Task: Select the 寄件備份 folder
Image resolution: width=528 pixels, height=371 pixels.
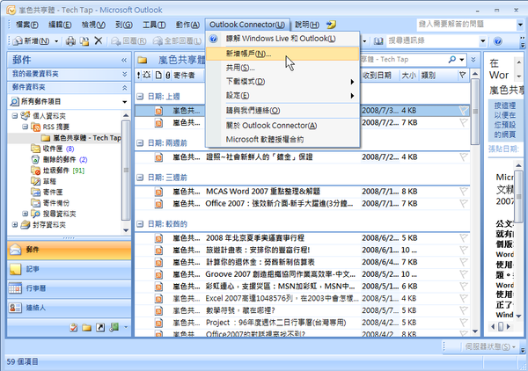Action: [x=50, y=203]
